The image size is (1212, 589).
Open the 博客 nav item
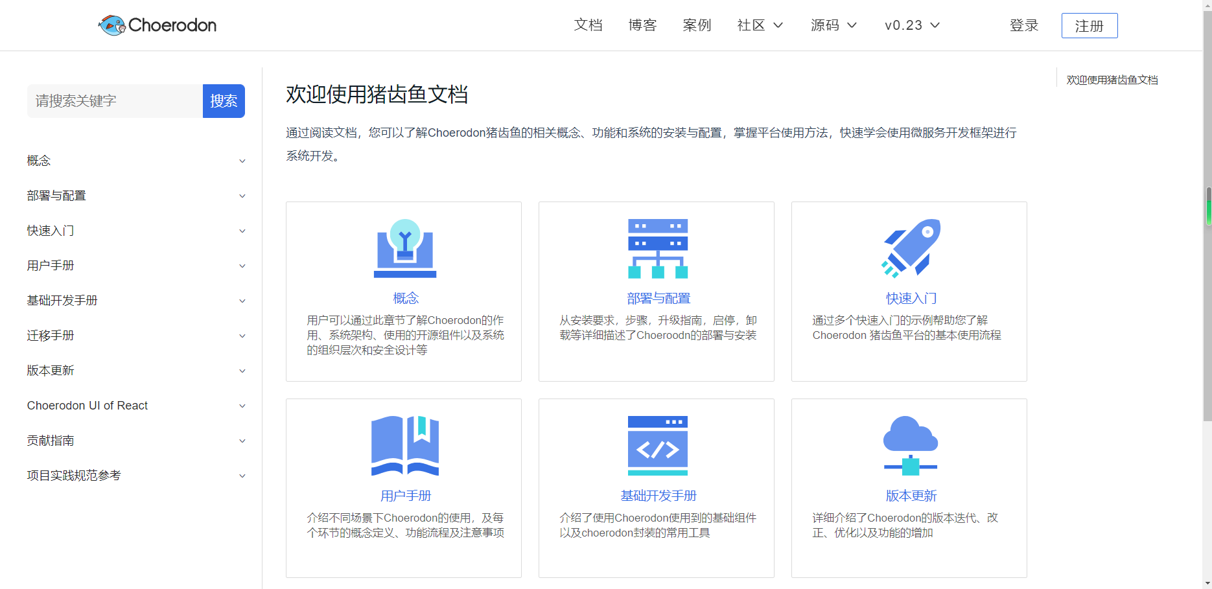pos(642,25)
